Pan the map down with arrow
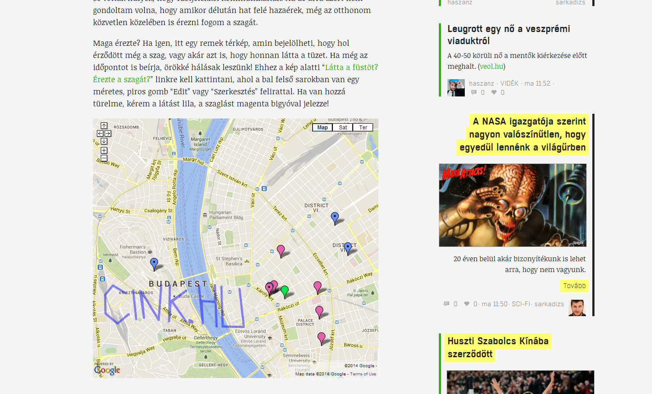652x394 pixels. pos(104,141)
